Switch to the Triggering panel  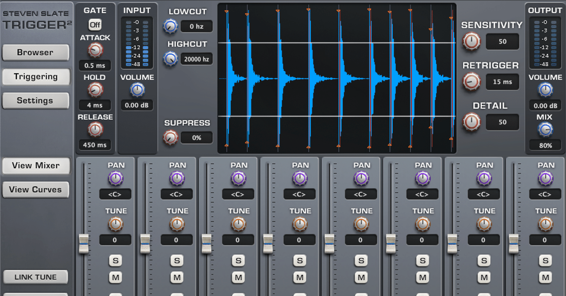coord(36,76)
